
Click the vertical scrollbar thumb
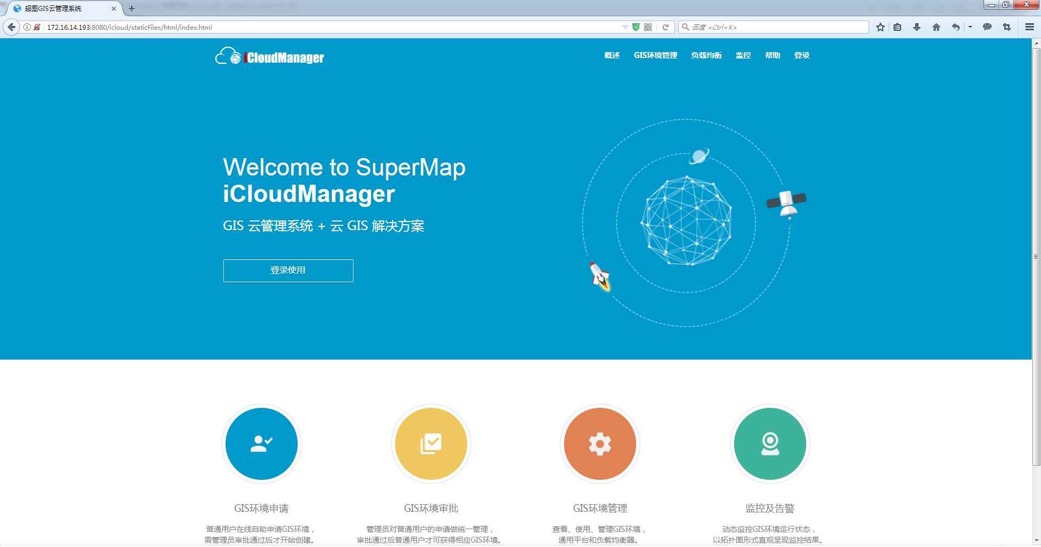click(x=1036, y=257)
